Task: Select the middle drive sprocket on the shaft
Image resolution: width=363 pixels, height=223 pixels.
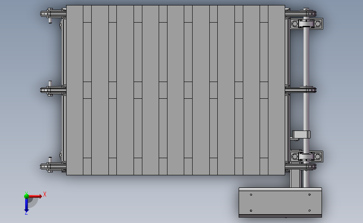Action: [x=301, y=90]
